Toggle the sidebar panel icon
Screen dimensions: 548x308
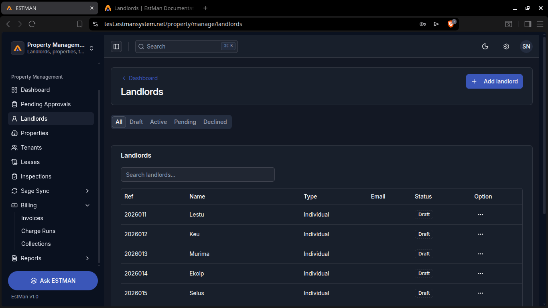tap(116, 47)
